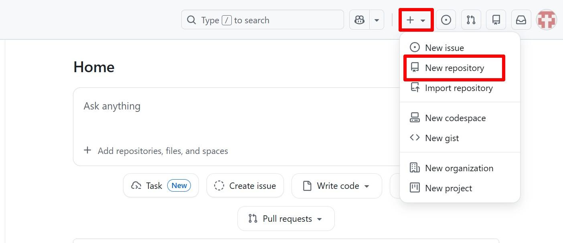Click the Task cloud agent button

(161, 186)
